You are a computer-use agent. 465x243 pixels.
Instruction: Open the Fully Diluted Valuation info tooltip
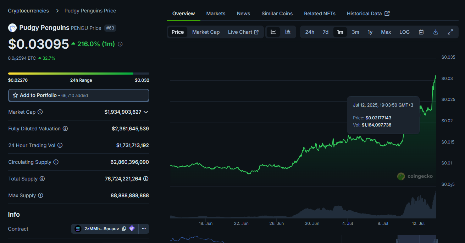coord(65,129)
